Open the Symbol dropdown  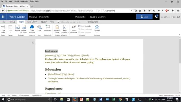coord(97,29)
